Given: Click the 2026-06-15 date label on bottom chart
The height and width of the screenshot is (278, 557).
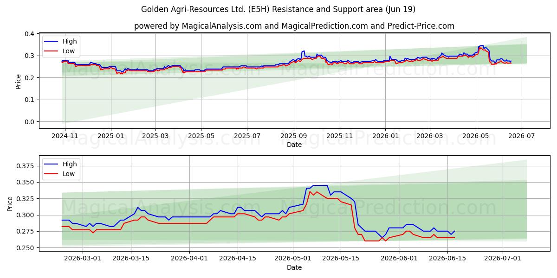Looking at the screenshot, I should (x=447, y=259).
